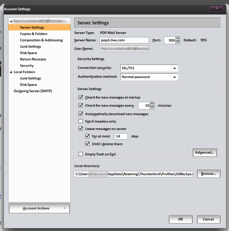
Task: Open the Security settings page
Action: [27, 65]
